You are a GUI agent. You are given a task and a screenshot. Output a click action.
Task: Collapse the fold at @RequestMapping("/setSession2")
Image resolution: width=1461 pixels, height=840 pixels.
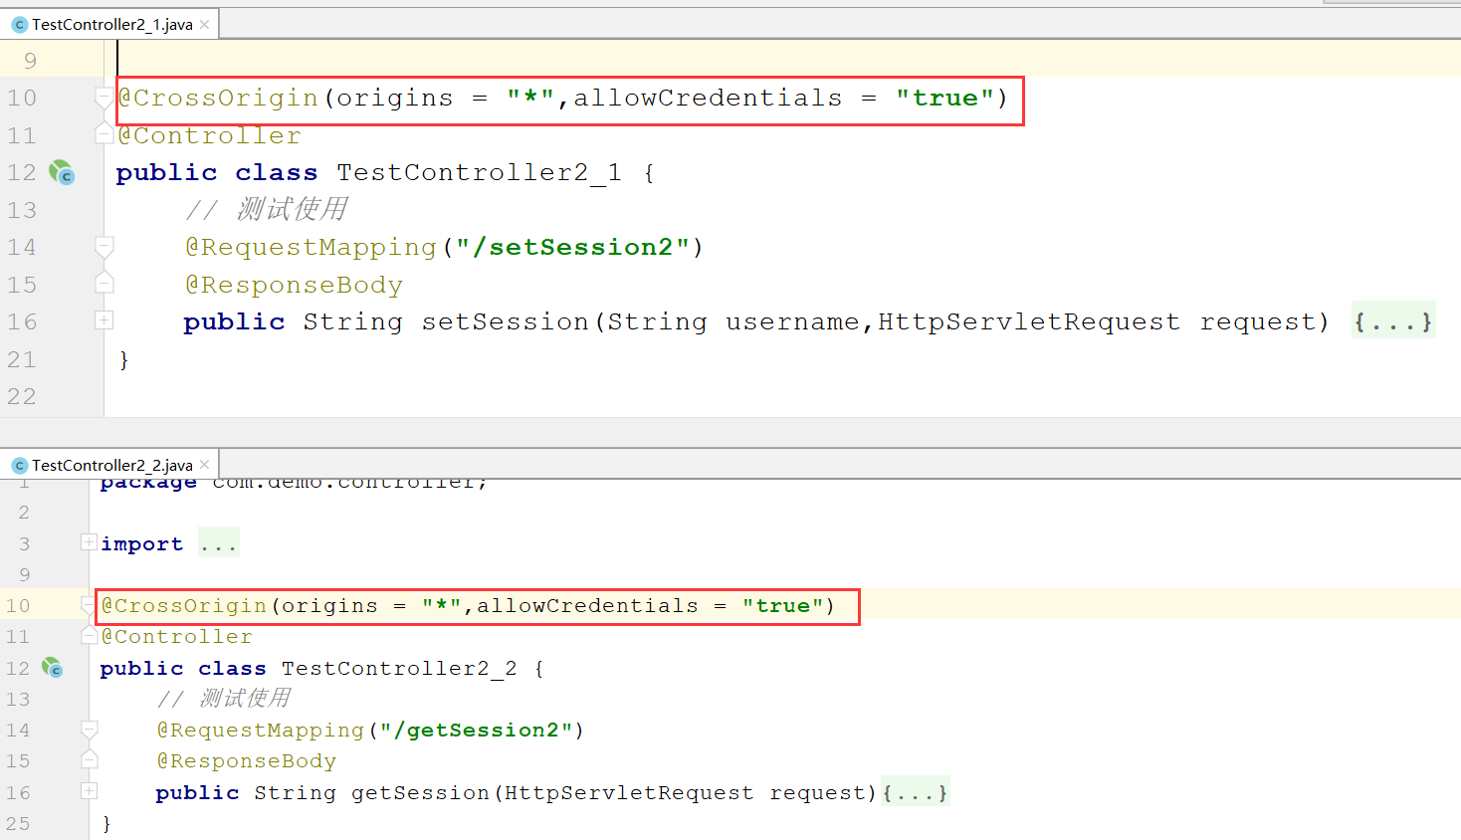click(x=104, y=247)
